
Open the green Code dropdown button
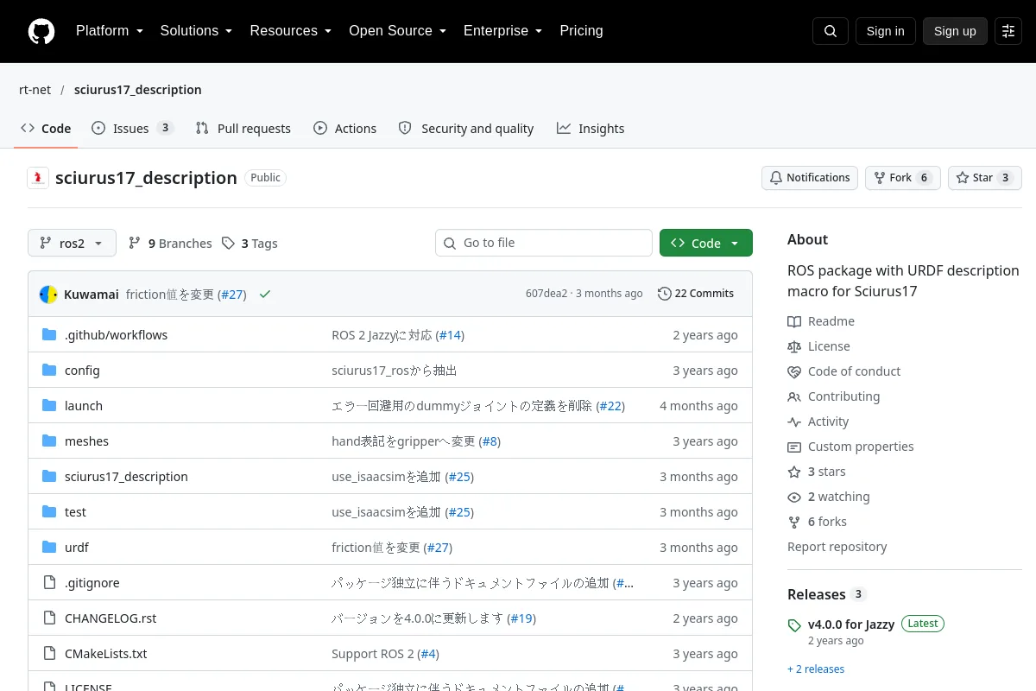click(x=706, y=244)
